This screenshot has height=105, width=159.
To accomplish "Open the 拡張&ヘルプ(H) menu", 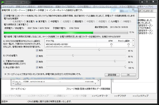I will click(x=145, y=7).
